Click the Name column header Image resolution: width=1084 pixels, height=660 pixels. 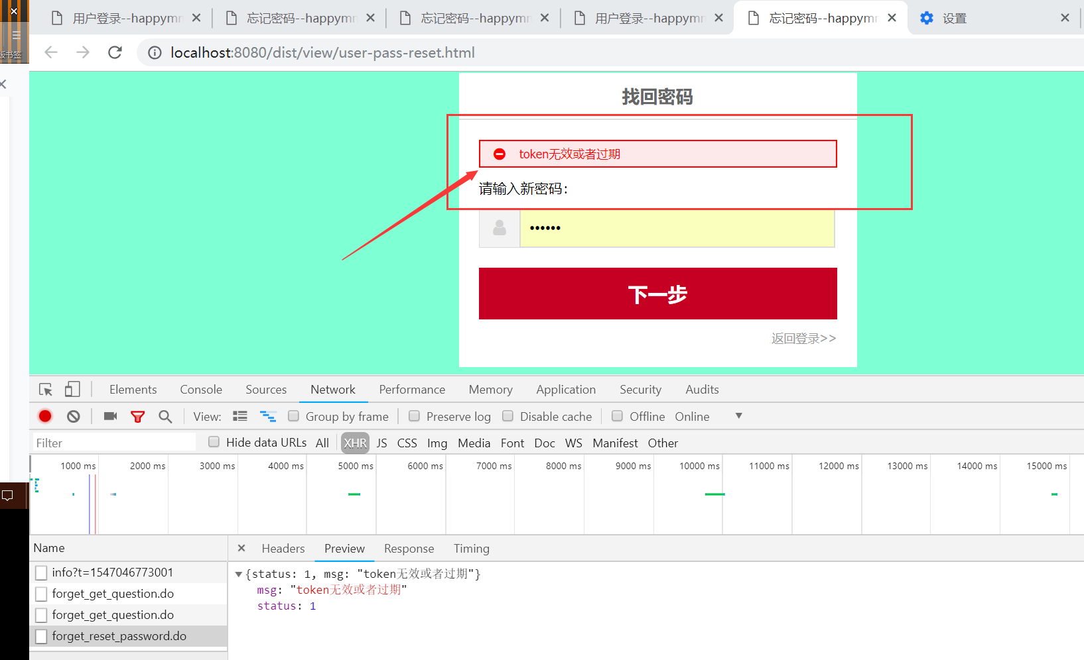[x=128, y=548]
